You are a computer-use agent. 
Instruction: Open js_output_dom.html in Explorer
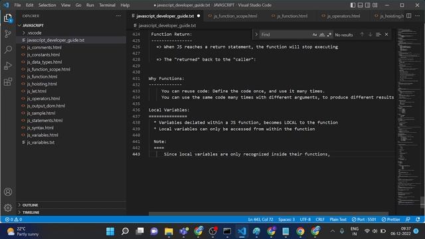tap(46, 106)
